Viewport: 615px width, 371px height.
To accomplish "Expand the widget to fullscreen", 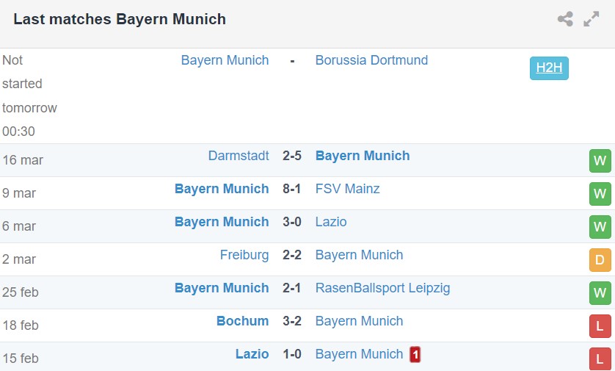I will [591, 20].
